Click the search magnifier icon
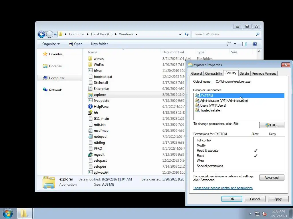 click(x=258, y=34)
